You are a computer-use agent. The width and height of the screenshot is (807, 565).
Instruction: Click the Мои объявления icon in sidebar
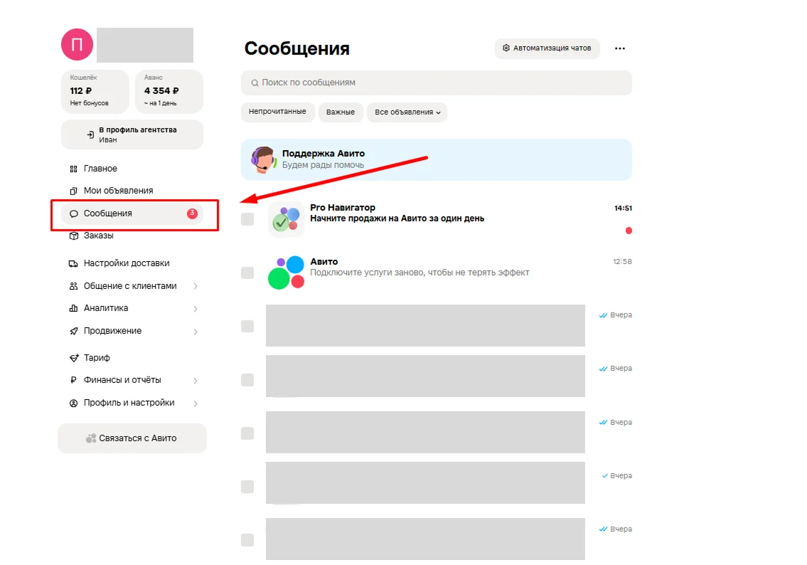[x=74, y=191]
